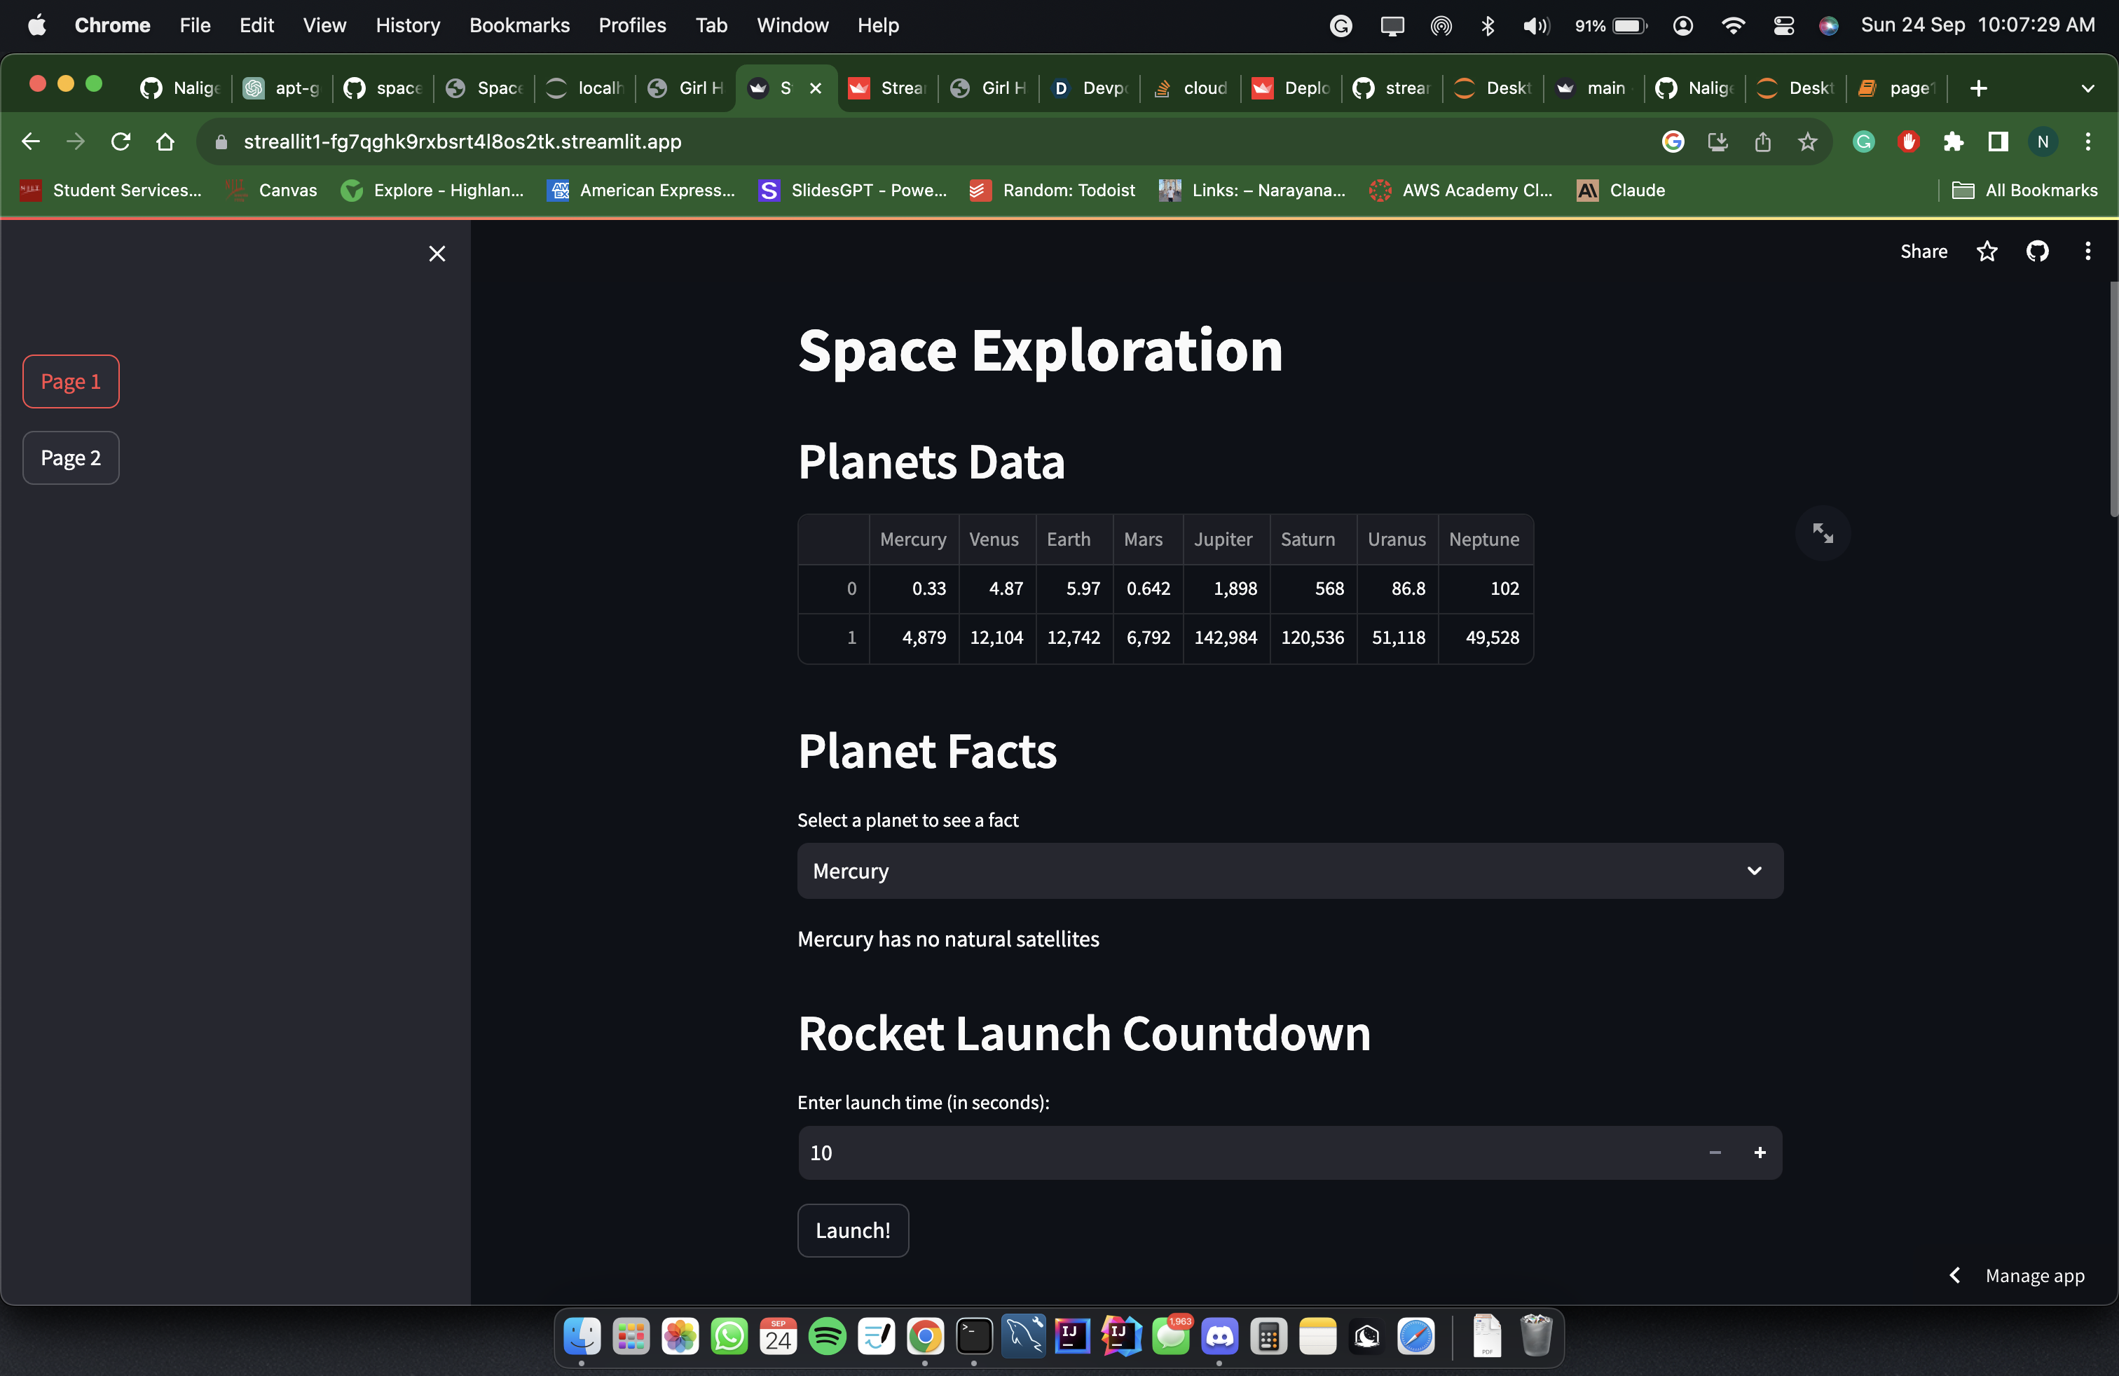Open the Chrome extensions puzzle icon
The width and height of the screenshot is (2119, 1376).
[x=1954, y=142]
